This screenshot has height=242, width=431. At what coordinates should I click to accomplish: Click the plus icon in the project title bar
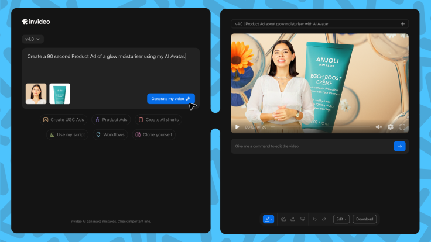[x=403, y=24]
